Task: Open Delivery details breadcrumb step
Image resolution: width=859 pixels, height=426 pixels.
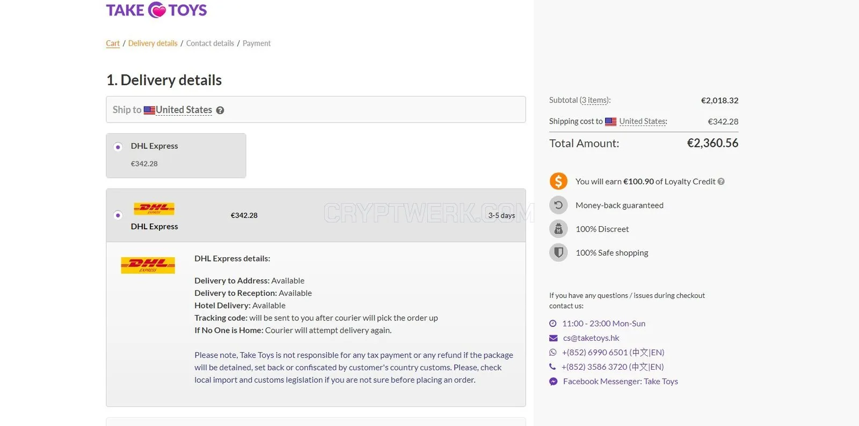Action: [x=153, y=43]
